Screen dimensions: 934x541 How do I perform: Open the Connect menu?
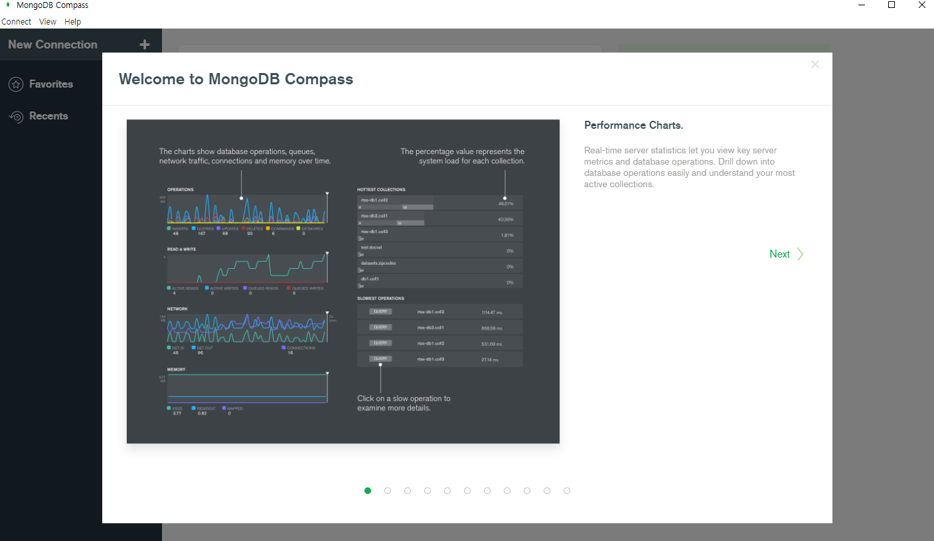(17, 21)
